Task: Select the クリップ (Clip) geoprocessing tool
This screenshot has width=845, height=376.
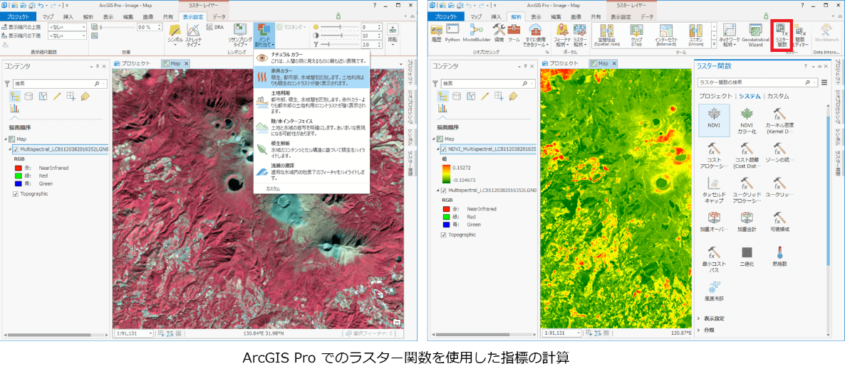Action: click(636, 34)
